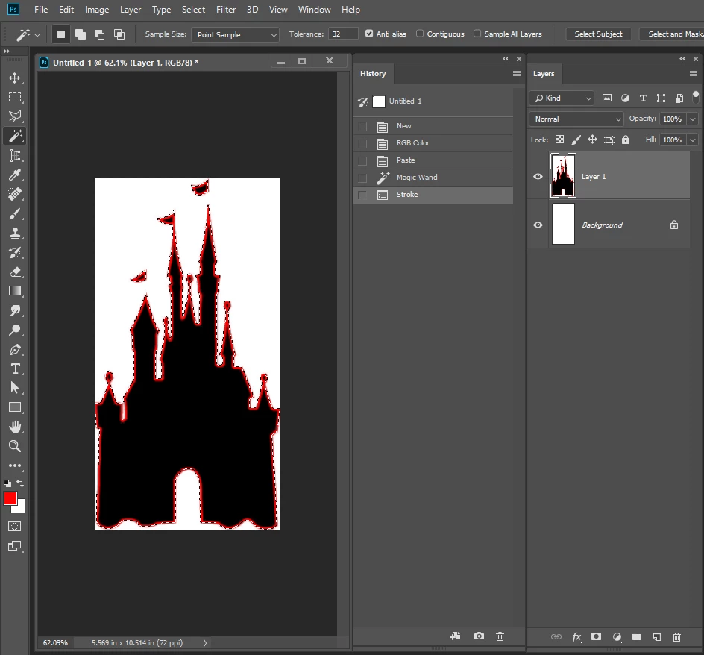Click the Select Subject button
This screenshot has height=655, width=704.
(598, 34)
